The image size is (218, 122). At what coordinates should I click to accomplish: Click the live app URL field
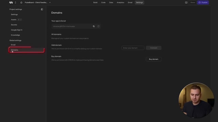pyautogui.click(x=76, y=26)
